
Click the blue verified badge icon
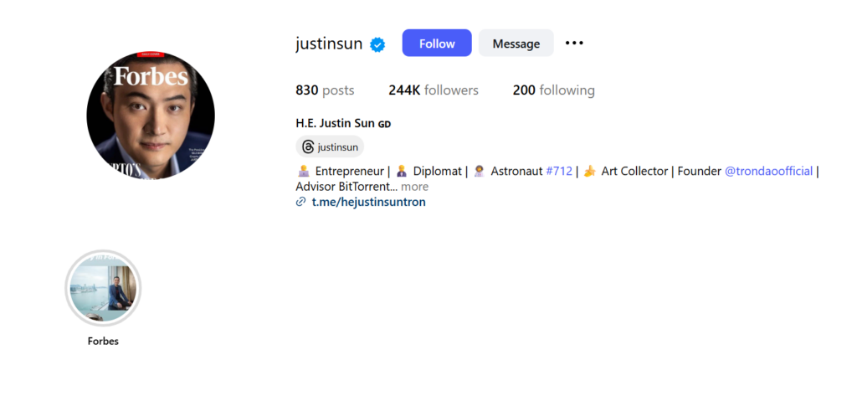(x=377, y=44)
